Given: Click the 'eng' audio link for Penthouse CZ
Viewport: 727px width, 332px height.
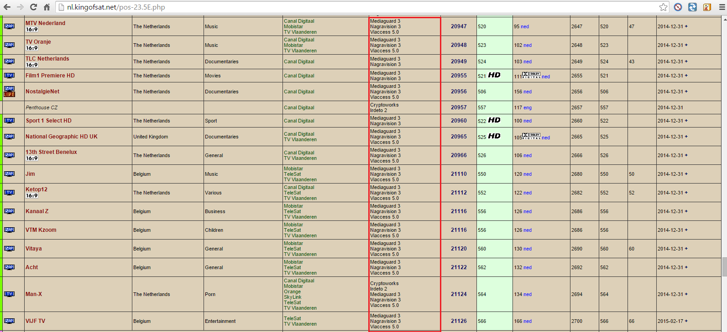Looking at the screenshot, I should (x=528, y=107).
